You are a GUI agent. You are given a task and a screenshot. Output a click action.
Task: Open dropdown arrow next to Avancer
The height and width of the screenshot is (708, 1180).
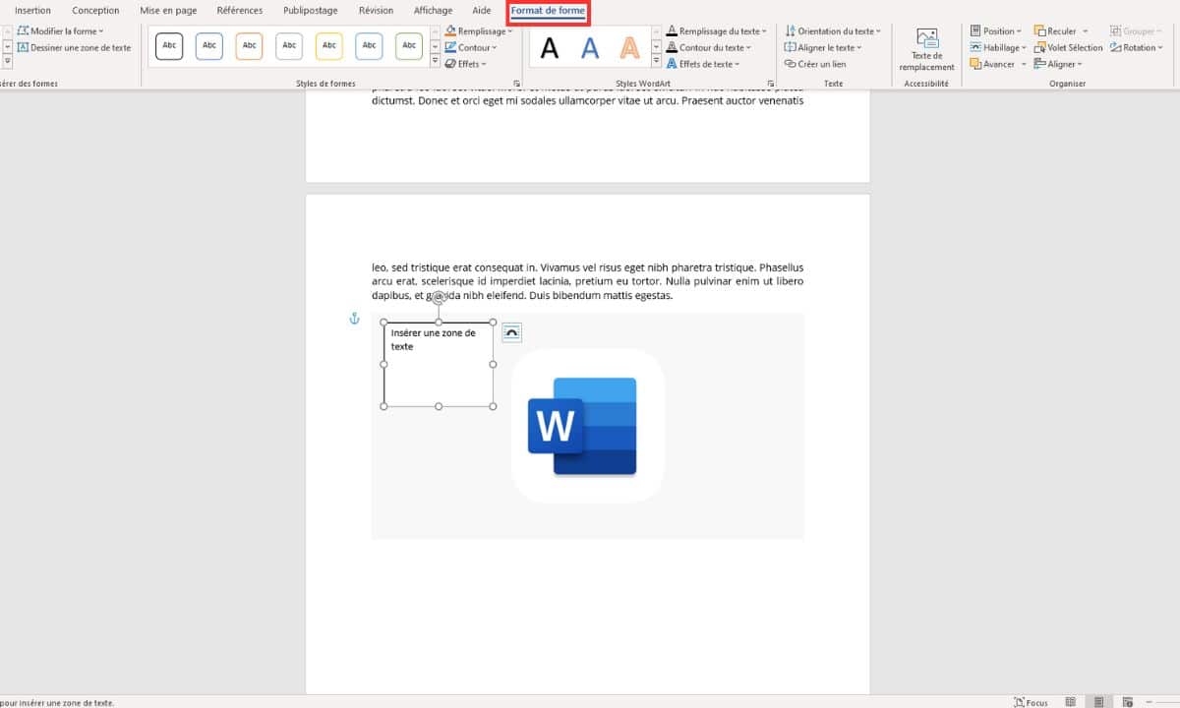[x=1024, y=64]
